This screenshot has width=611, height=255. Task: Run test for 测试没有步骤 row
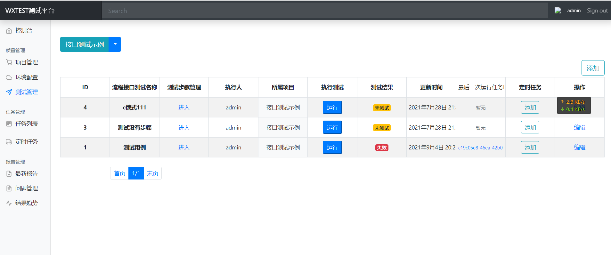tap(332, 128)
